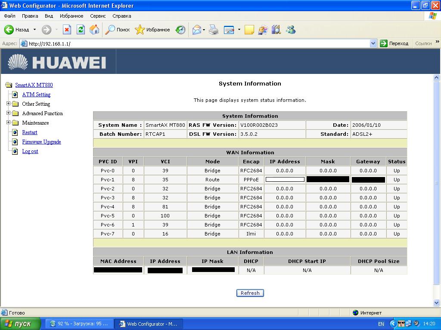Click the Messenger people icon
Screen dimensions: 441x330
[x=291, y=30]
